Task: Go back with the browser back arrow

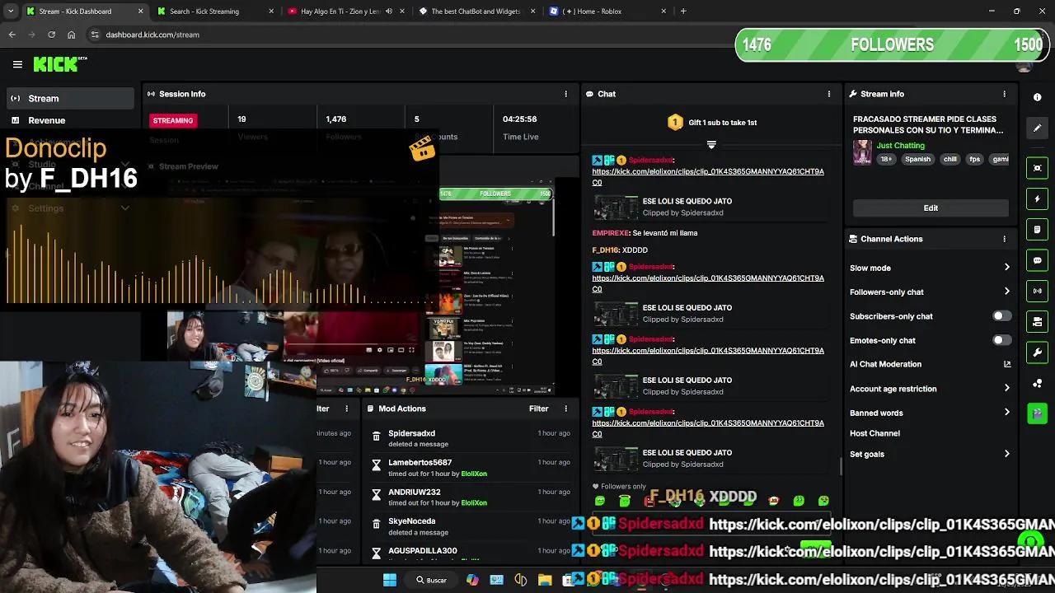Action: 12,35
